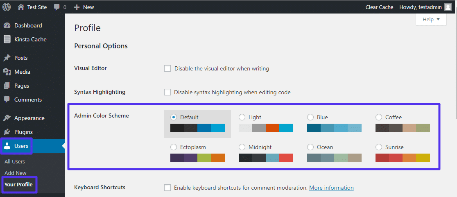Check Disable syntax highlighting option
This screenshot has width=457, height=197.
[x=167, y=92]
